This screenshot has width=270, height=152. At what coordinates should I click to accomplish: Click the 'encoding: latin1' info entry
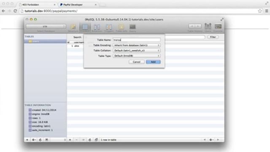click(x=40, y=126)
